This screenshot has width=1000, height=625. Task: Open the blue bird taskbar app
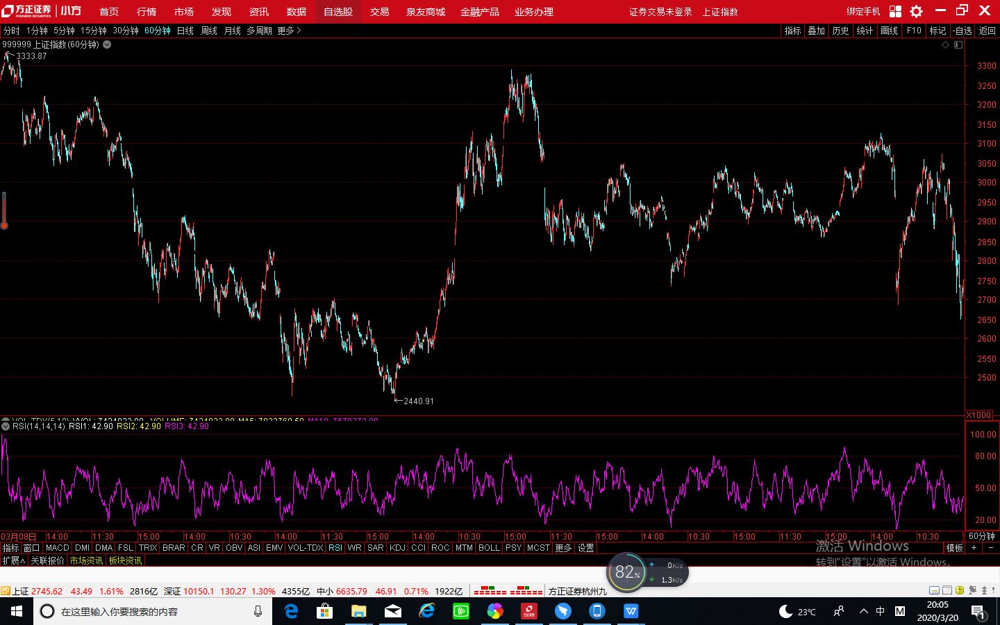click(563, 611)
